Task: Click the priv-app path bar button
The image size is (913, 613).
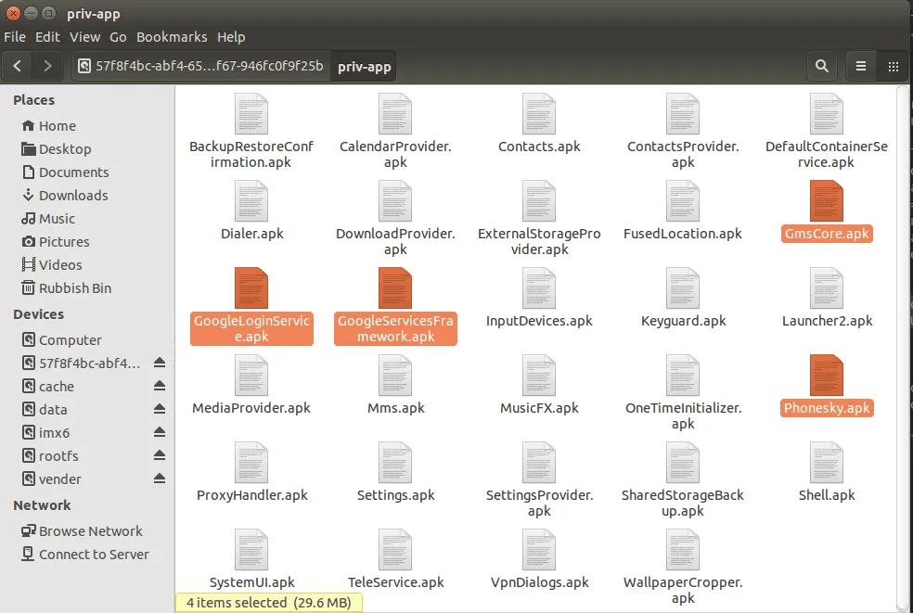Action: coord(364,67)
